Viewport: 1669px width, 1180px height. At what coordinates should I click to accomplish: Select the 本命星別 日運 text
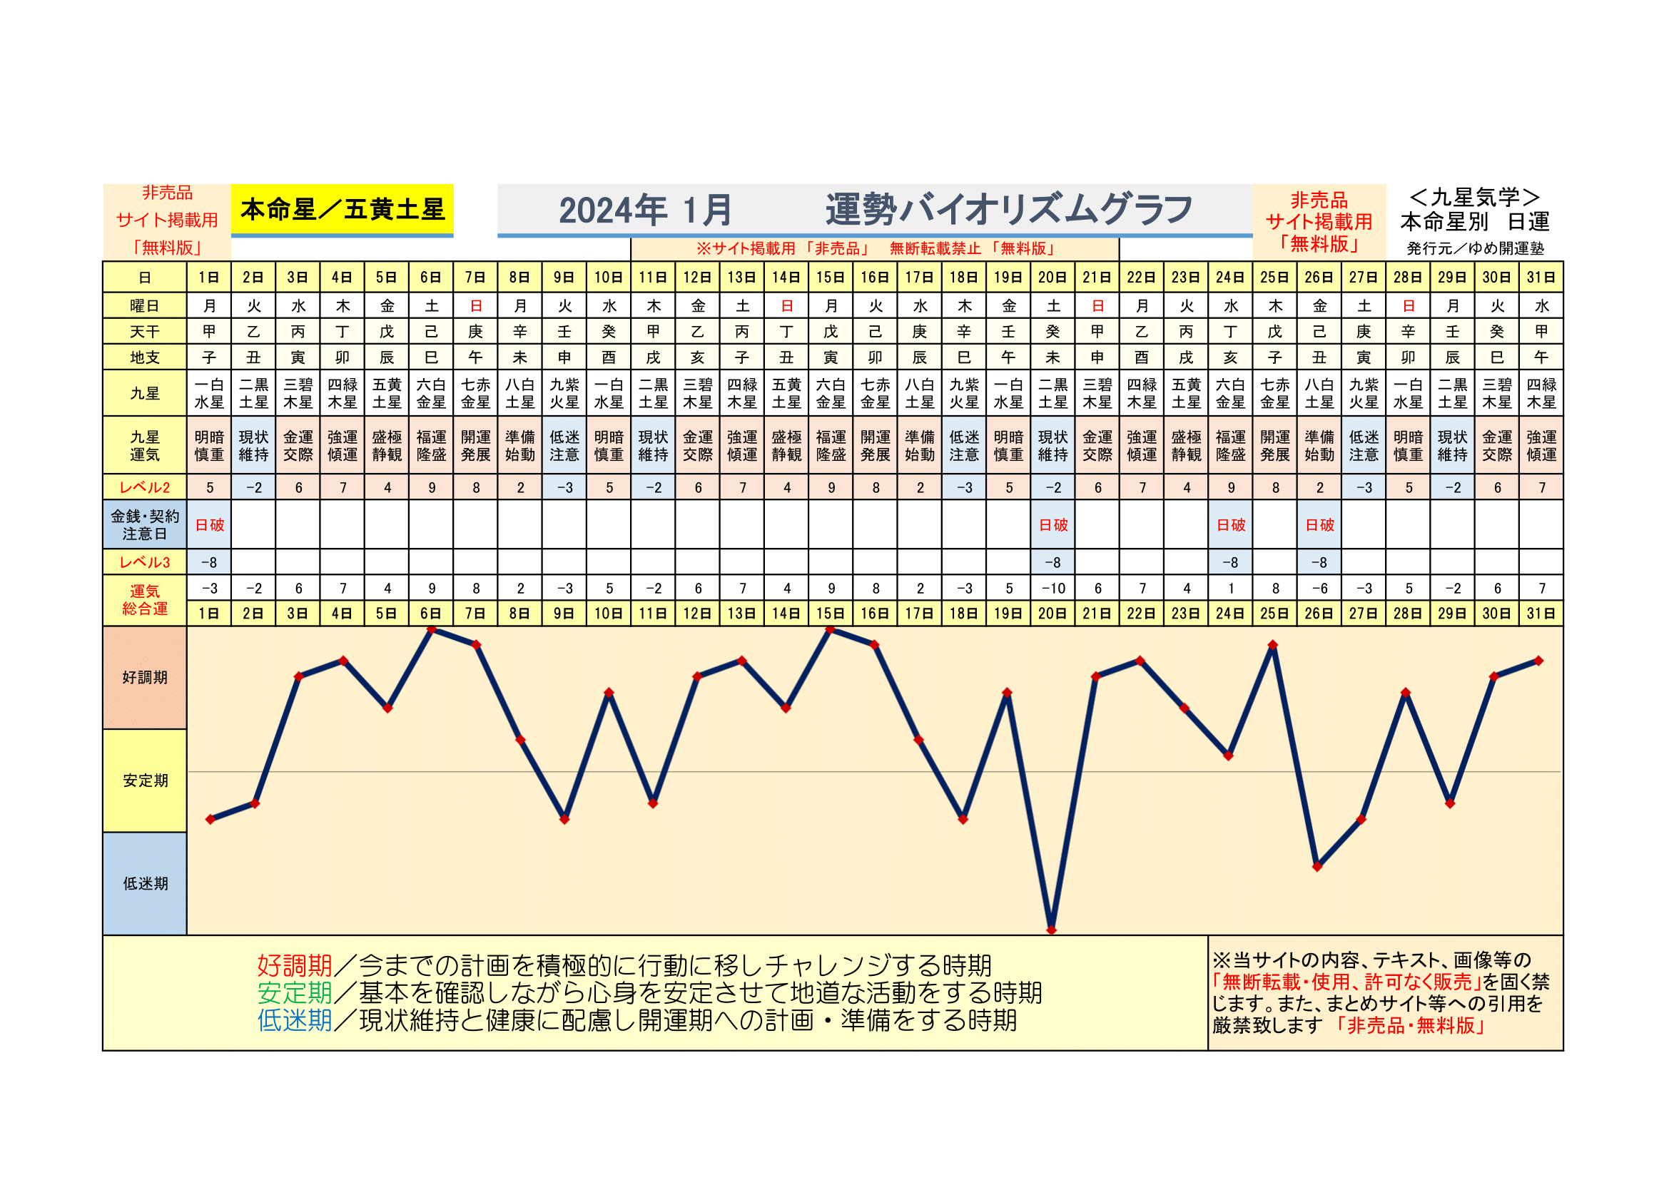1475,222
